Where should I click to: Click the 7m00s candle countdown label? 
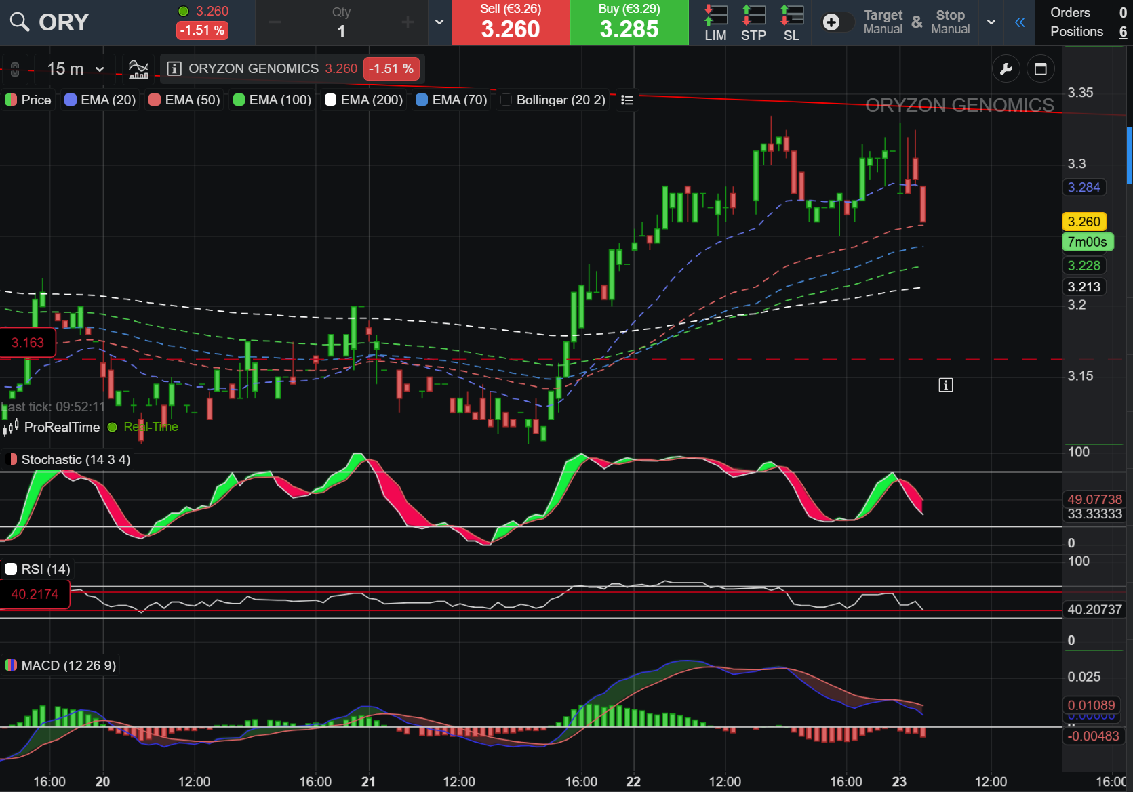click(x=1087, y=242)
